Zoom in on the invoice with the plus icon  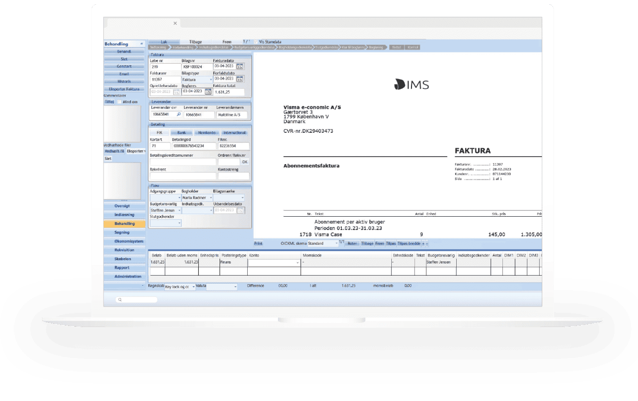pyautogui.click(x=423, y=243)
